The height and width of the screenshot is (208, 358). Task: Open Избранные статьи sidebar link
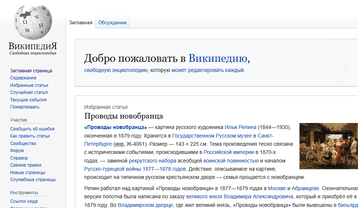pos(29,85)
